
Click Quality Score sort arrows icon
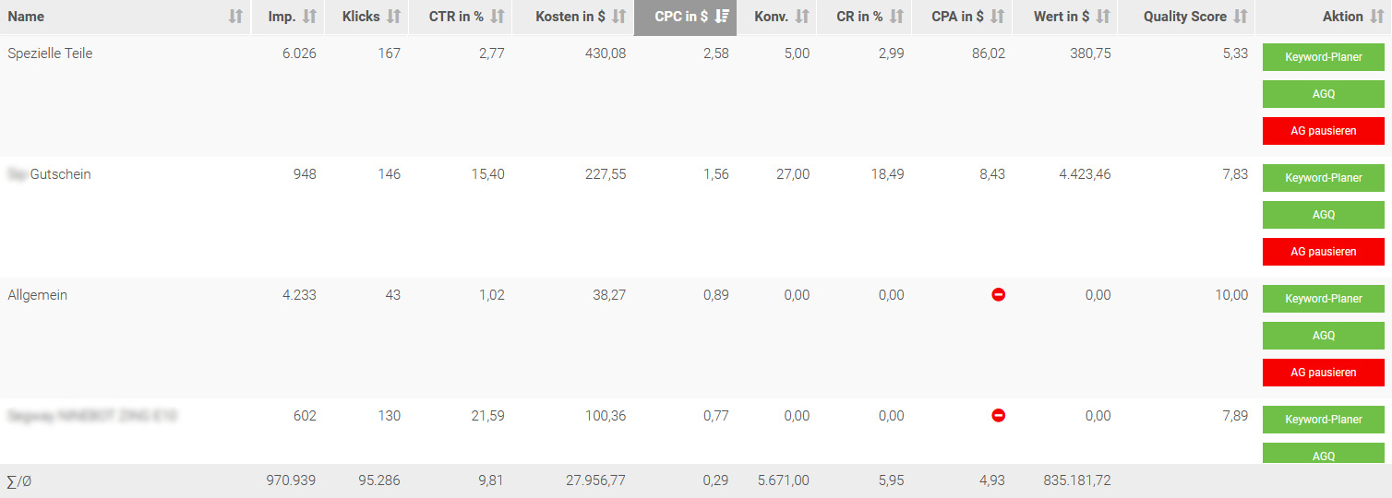pyautogui.click(x=1241, y=17)
